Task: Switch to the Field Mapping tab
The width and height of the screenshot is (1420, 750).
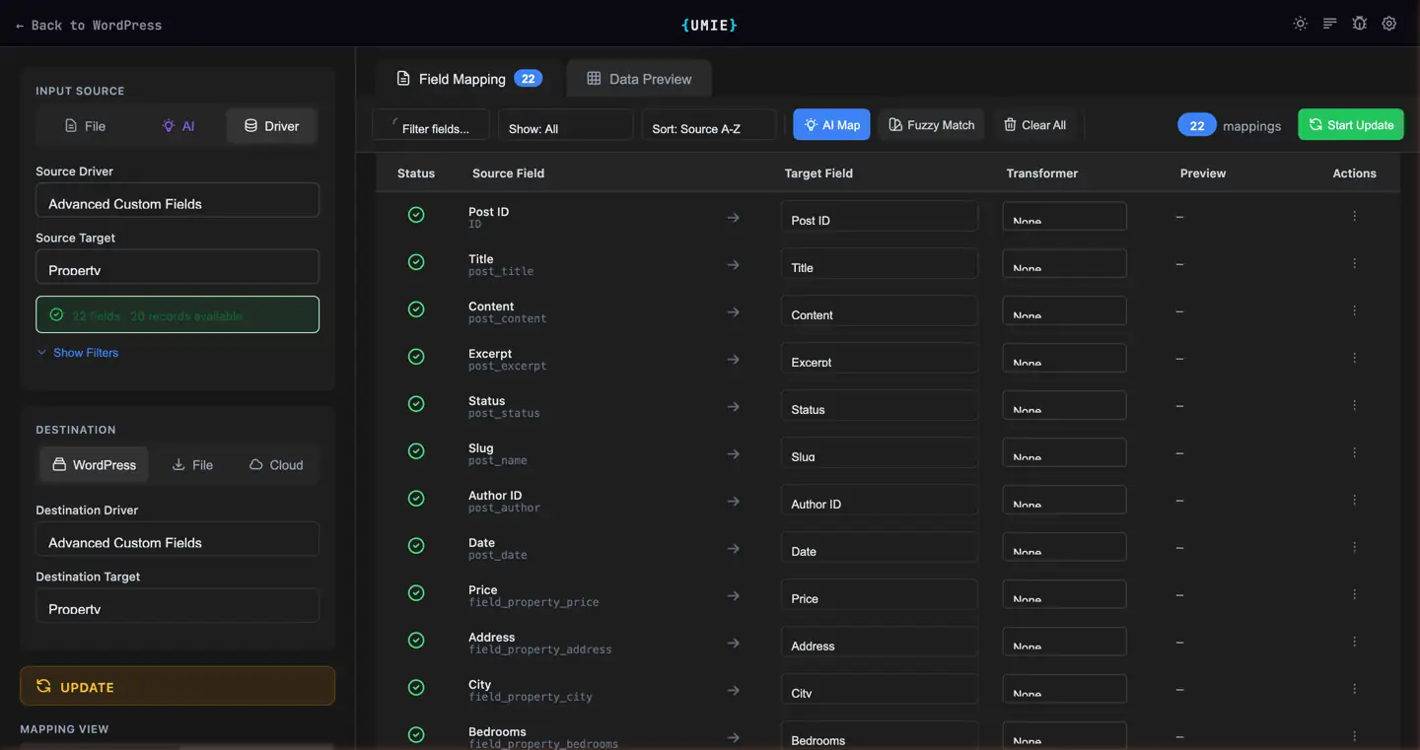Action: point(469,79)
